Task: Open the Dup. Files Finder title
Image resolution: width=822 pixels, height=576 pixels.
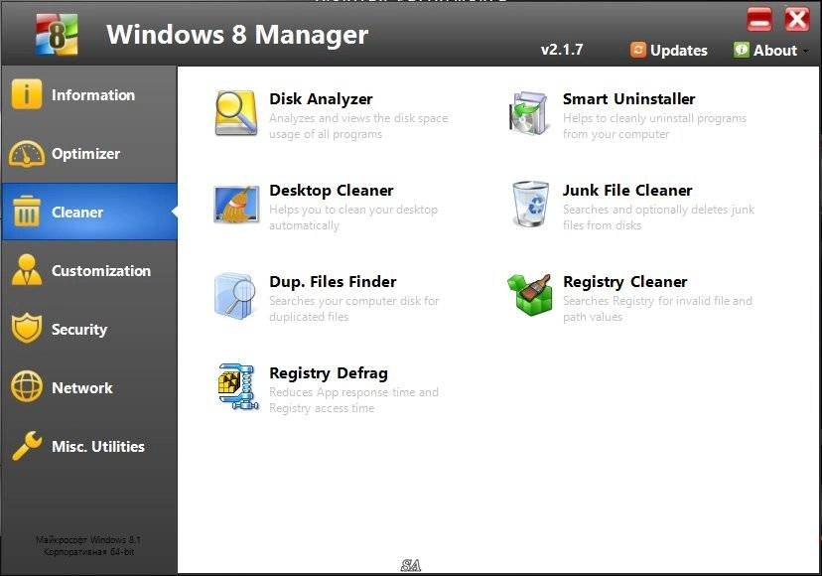Action: point(333,282)
